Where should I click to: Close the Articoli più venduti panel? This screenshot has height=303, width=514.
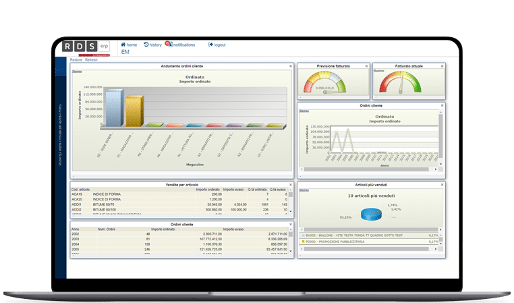pyautogui.click(x=441, y=184)
